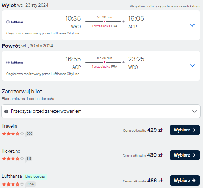Viewport: 203px width, 188px height.
Task: Open Lufthansa 21543 reviews bubble
Action: point(31,184)
